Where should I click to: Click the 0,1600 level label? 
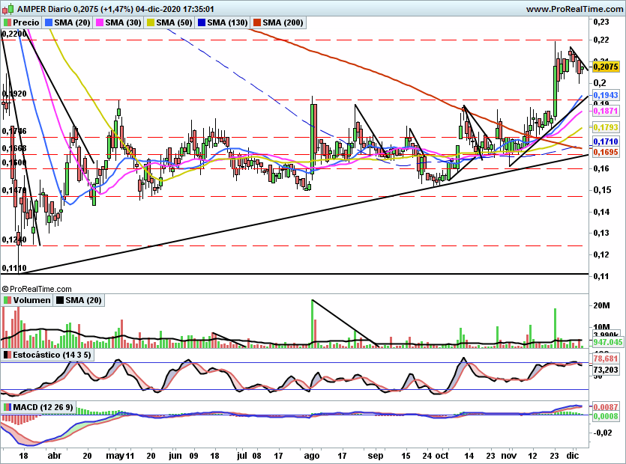(x=14, y=162)
